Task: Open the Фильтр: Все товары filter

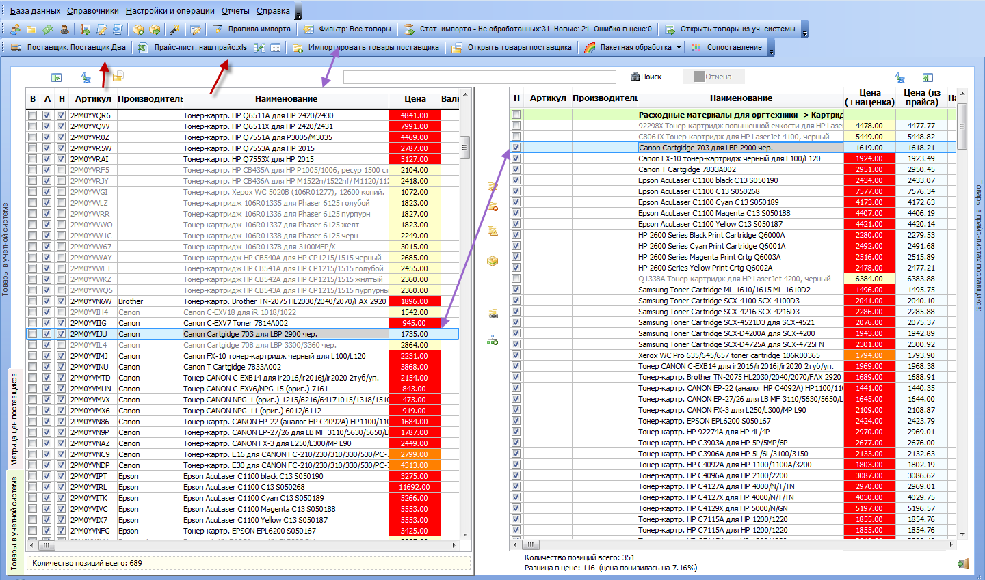Action: click(348, 29)
